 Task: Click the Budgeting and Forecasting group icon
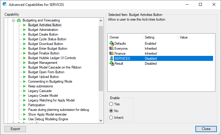point(19,20)
